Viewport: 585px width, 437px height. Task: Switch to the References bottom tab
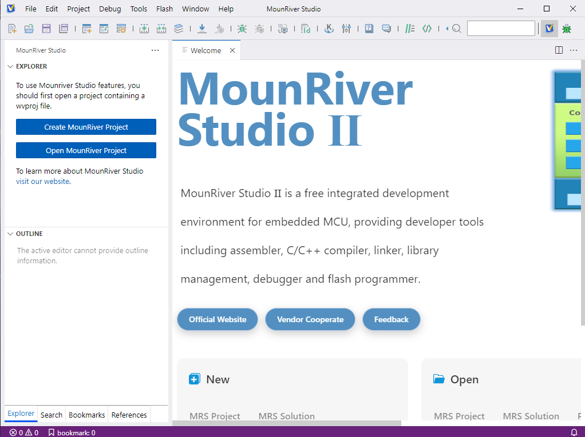tap(129, 415)
